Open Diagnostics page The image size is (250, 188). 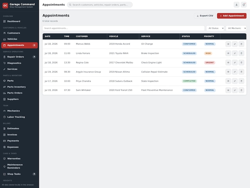click(20, 63)
